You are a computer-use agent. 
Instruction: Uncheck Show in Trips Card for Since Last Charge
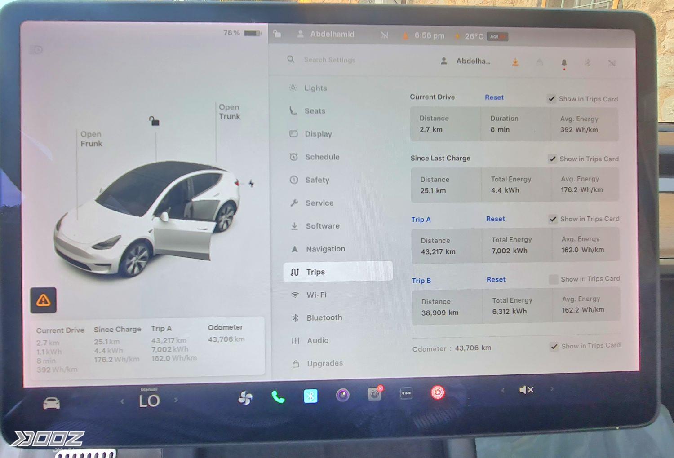(552, 159)
